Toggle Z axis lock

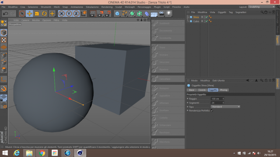76,14
